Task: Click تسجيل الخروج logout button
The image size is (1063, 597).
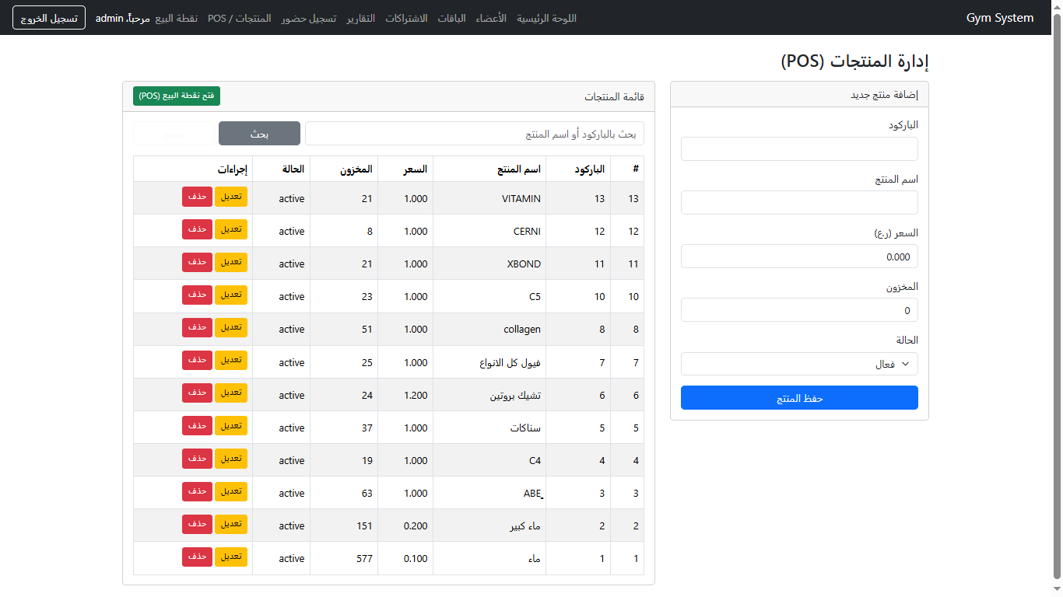Action: 49,18
